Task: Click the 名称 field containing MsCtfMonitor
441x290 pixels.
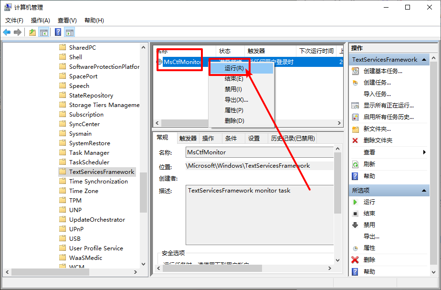Action: (259, 152)
